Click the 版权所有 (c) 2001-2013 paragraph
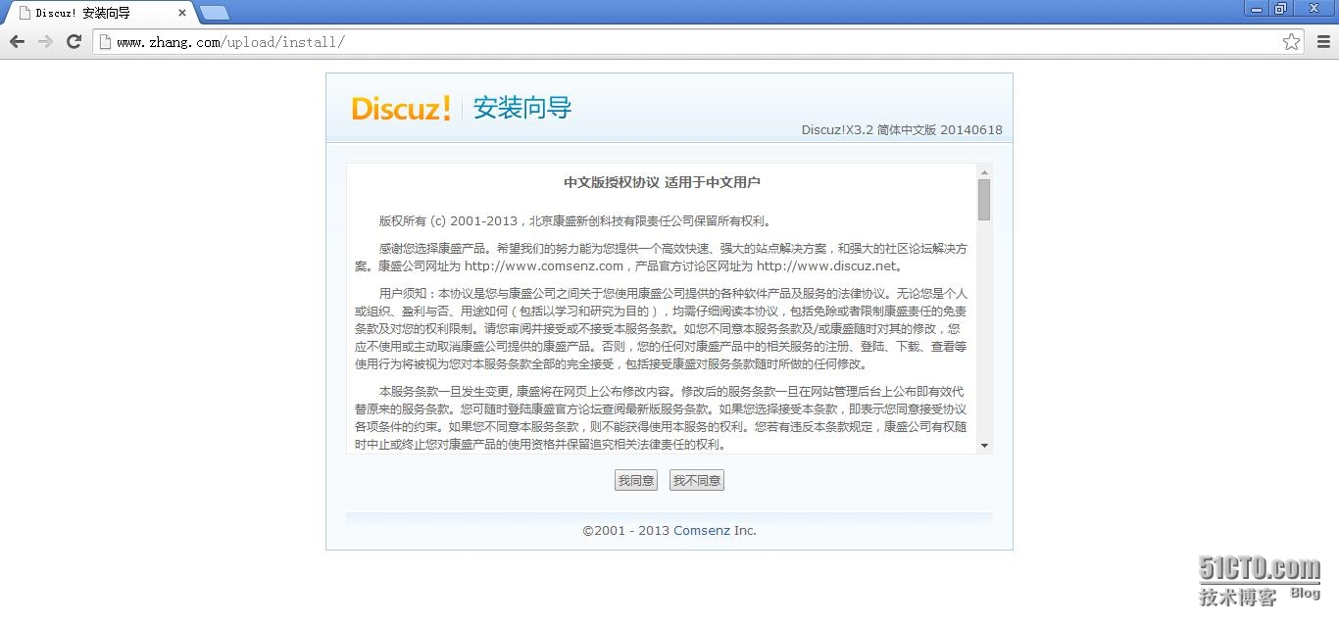1339x625 pixels. [575, 220]
